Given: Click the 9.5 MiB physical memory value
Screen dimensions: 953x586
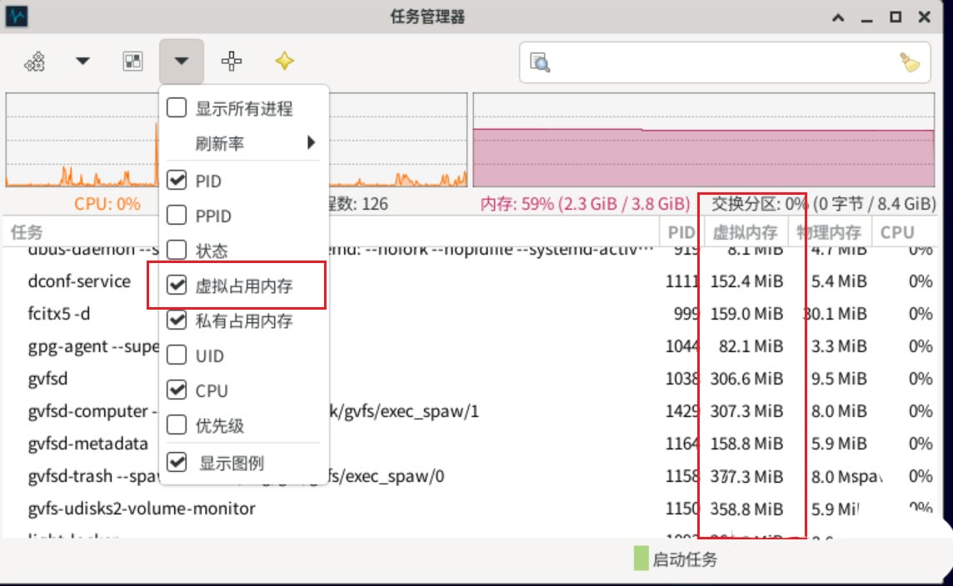Looking at the screenshot, I should tap(839, 379).
